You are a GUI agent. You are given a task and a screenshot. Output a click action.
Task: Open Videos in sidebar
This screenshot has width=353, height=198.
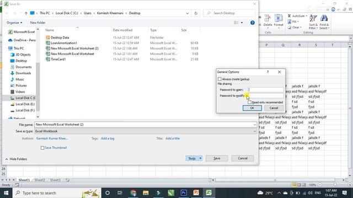point(20,92)
